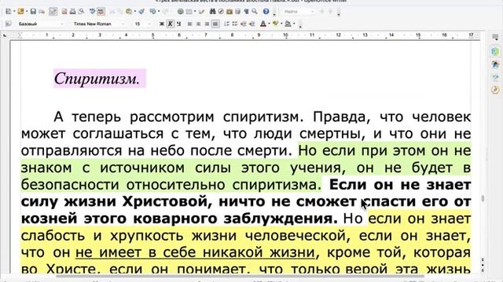Toggle Numbering list icon
This screenshot has width=503, height=282.
(x=227, y=23)
